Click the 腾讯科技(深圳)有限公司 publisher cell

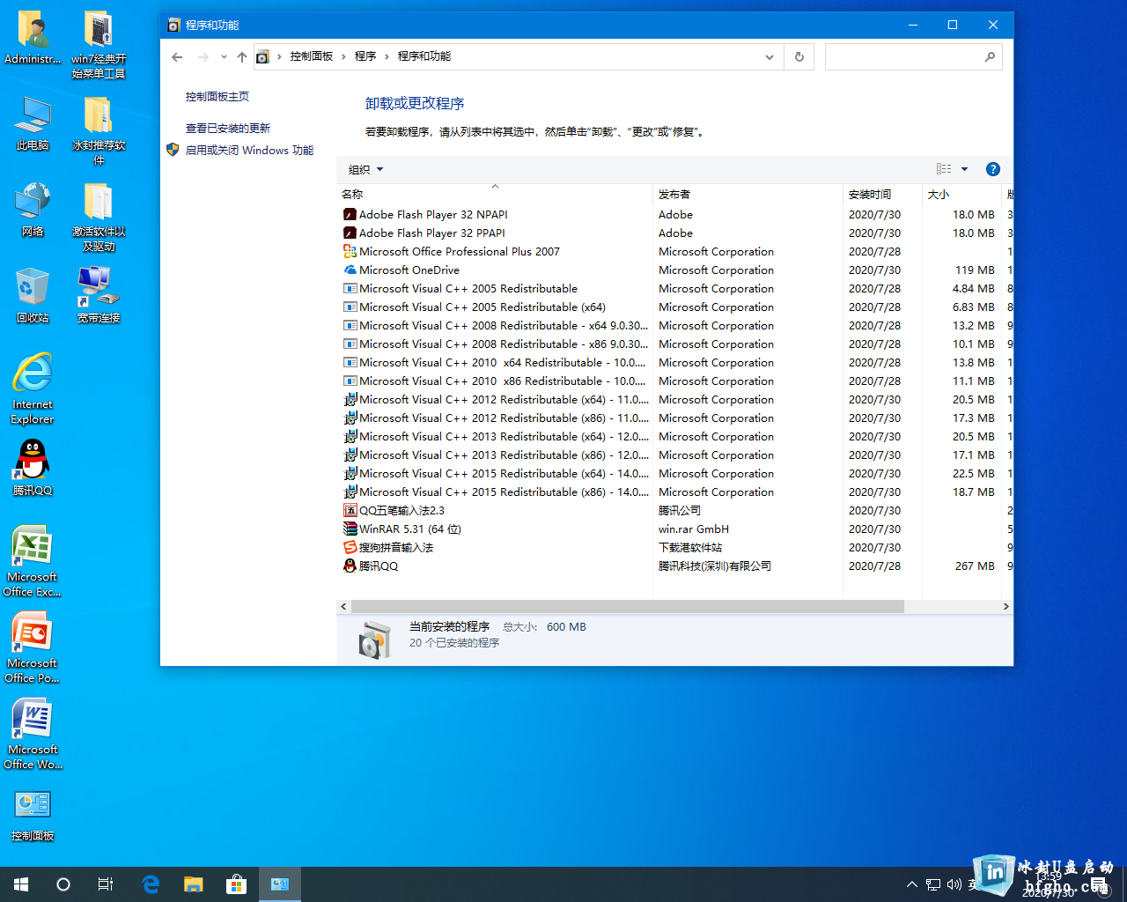point(715,566)
